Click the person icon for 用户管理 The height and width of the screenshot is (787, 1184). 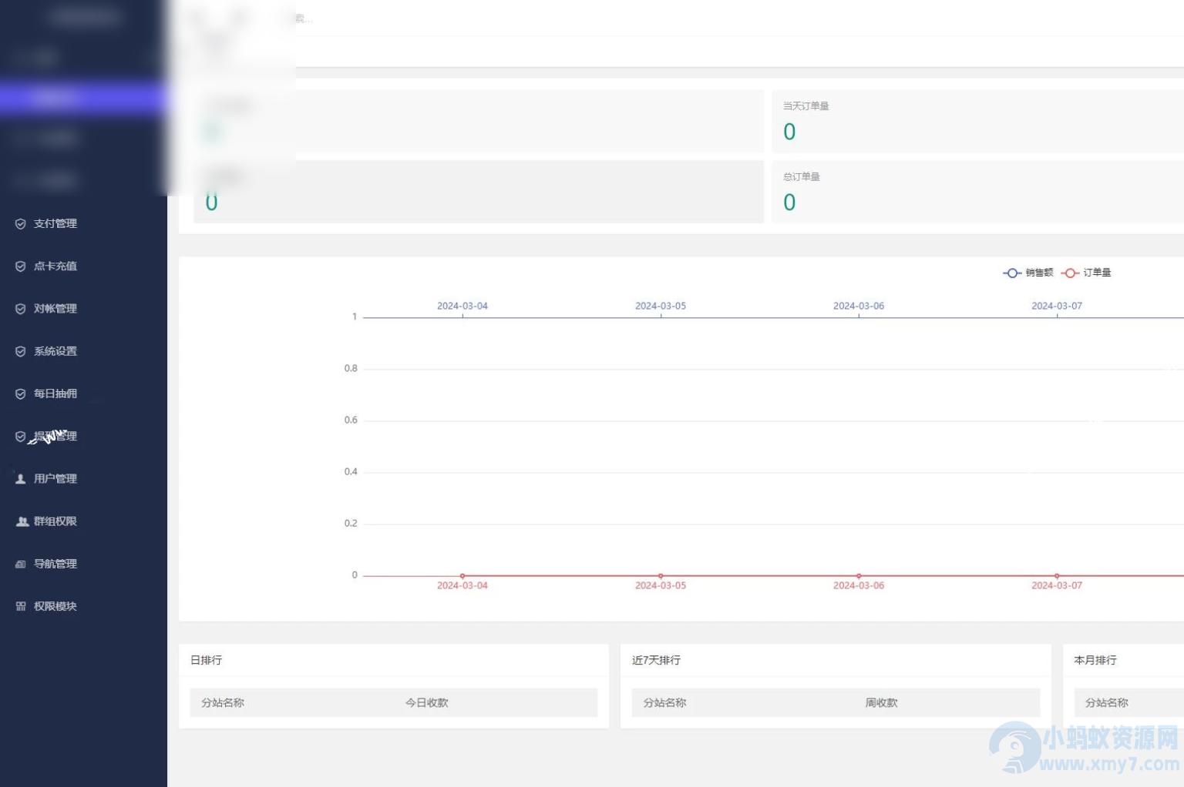pos(21,479)
